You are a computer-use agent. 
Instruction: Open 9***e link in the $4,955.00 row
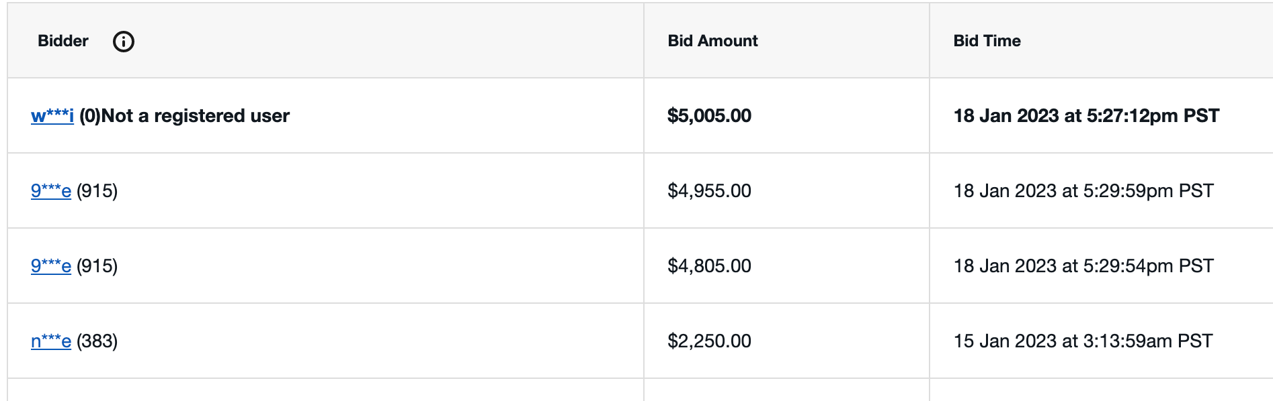point(51,191)
